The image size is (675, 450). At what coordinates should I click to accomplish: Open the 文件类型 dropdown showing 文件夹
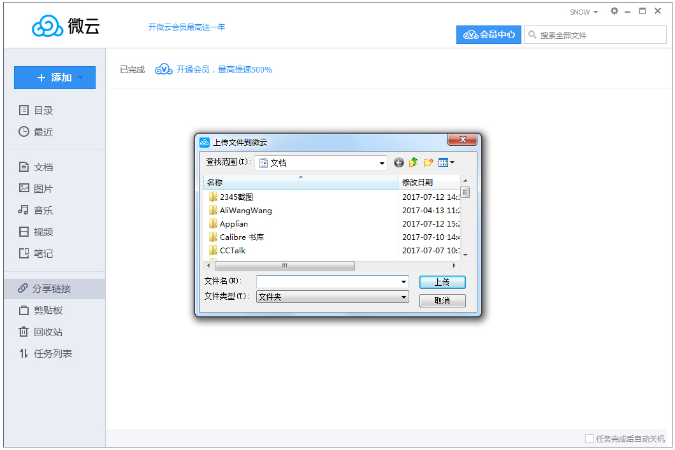point(332,297)
